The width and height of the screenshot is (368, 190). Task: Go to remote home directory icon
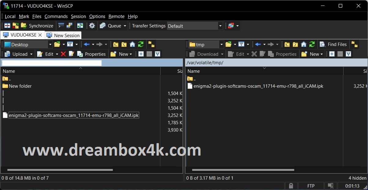coord(304,44)
